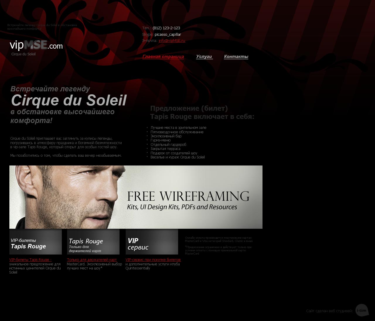
Task: Click the Skype name picasso_capillar
Action: pos(168,35)
